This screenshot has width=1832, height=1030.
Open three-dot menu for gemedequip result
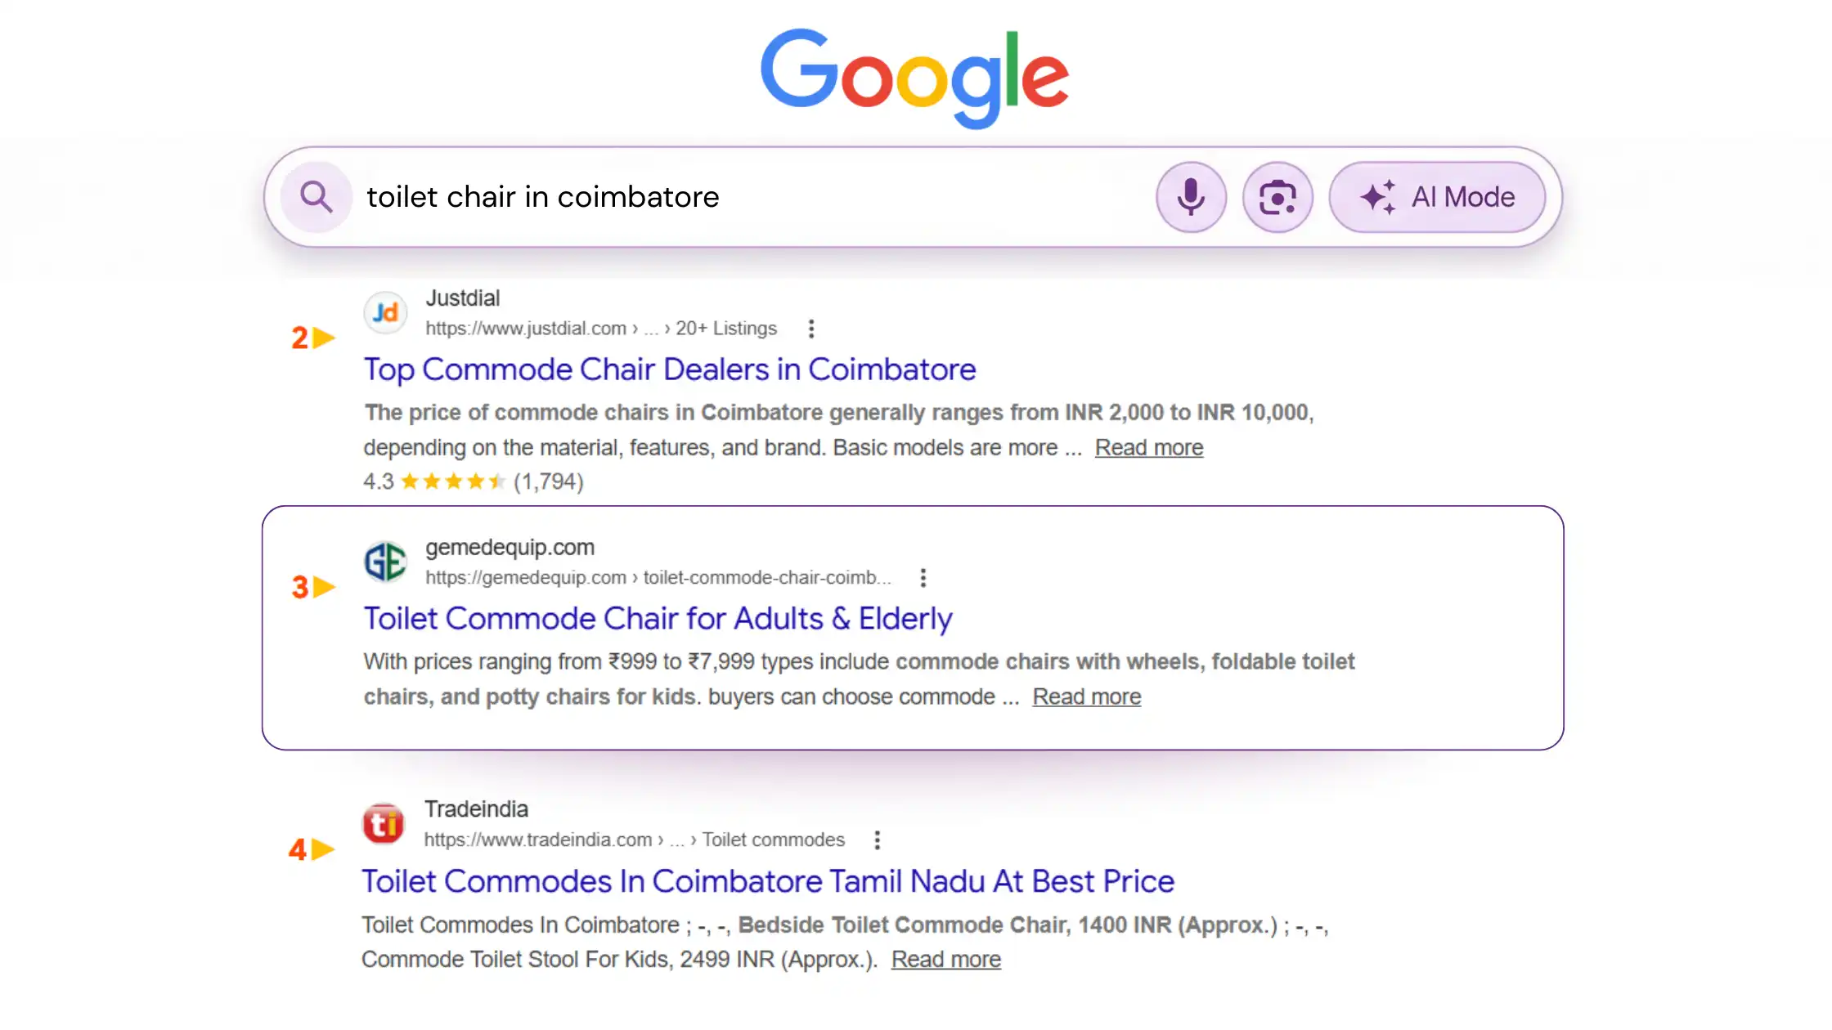923,578
